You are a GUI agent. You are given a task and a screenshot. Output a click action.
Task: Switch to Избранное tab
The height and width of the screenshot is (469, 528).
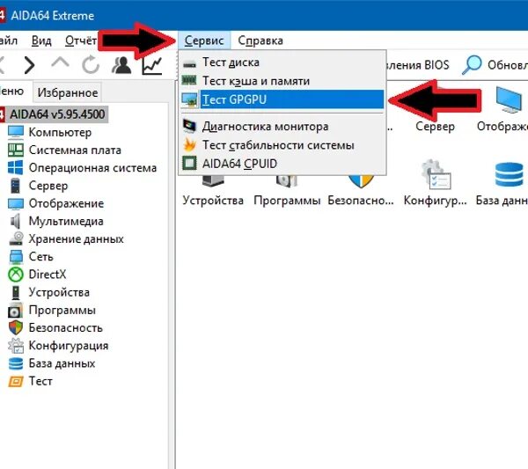click(x=68, y=92)
